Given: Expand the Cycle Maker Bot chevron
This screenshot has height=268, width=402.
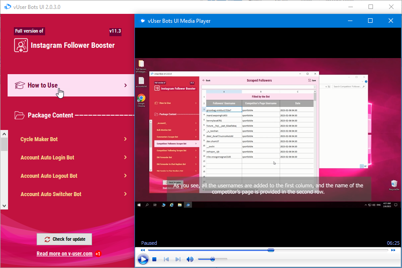Looking at the screenshot, I should click(x=126, y=139).
